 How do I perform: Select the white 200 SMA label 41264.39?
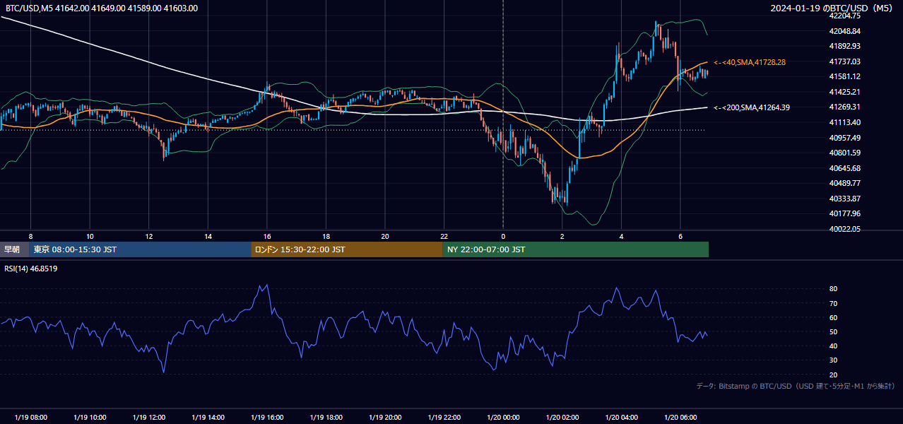[752, 107]
